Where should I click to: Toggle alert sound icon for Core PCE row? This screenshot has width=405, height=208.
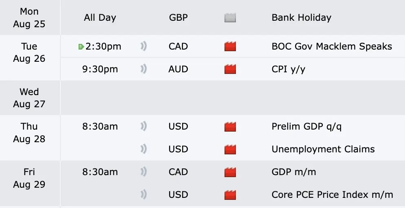144,194
